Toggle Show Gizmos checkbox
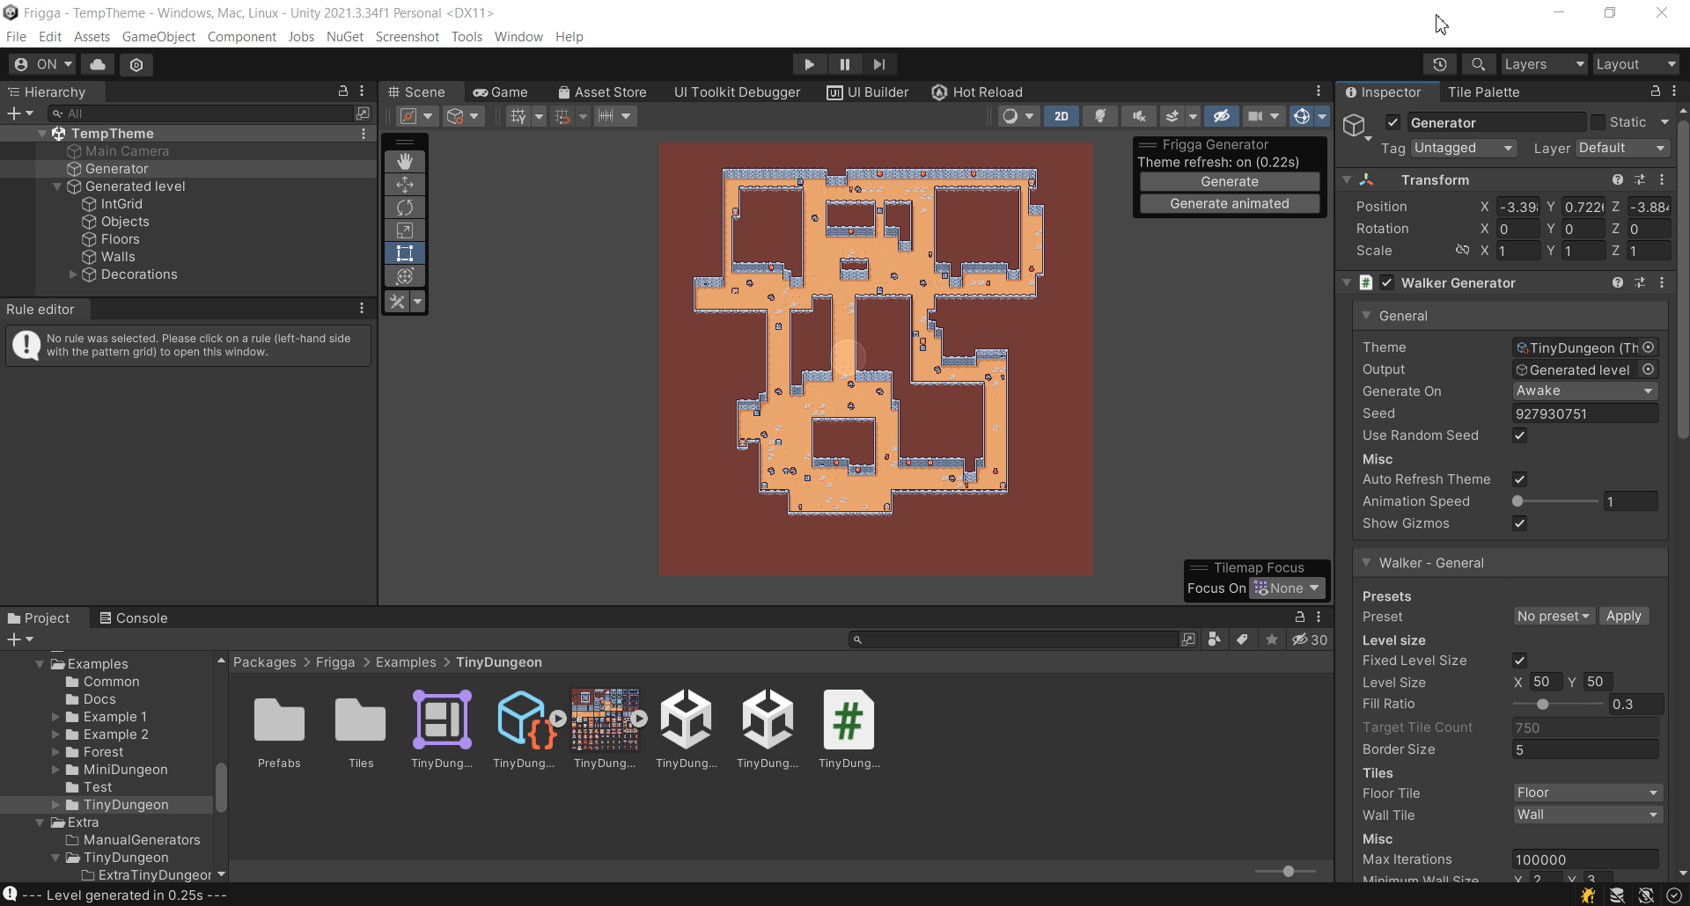Image resolution: width=1690 pixels, height=906 pixels. pyautogui.click(x=1519, y=523)
